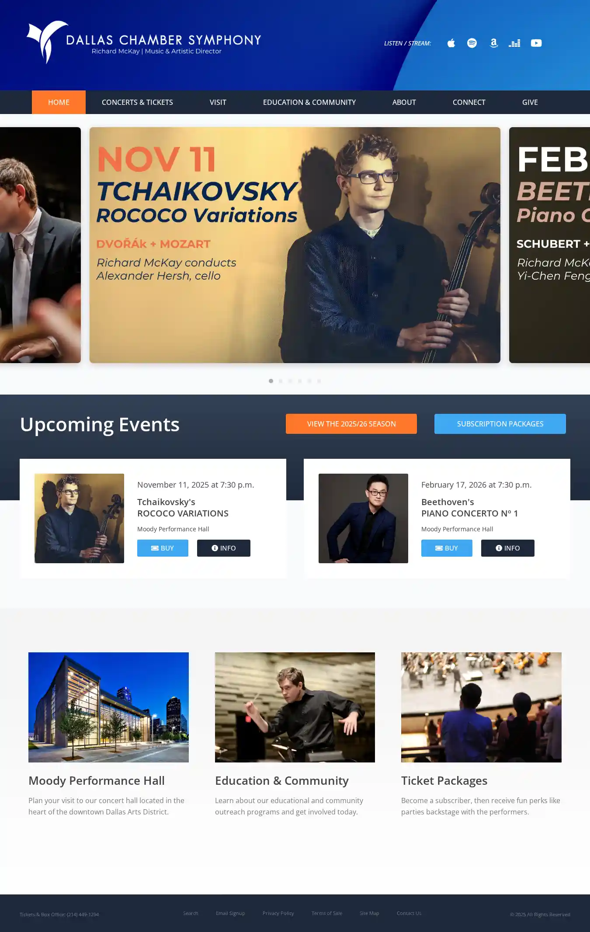Viewport: 590px width, 932px height.
Task: Open Subscription Packages
Action: [x=500, y=424]
